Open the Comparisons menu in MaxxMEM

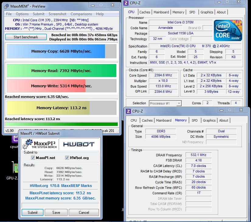click(81, 14)
